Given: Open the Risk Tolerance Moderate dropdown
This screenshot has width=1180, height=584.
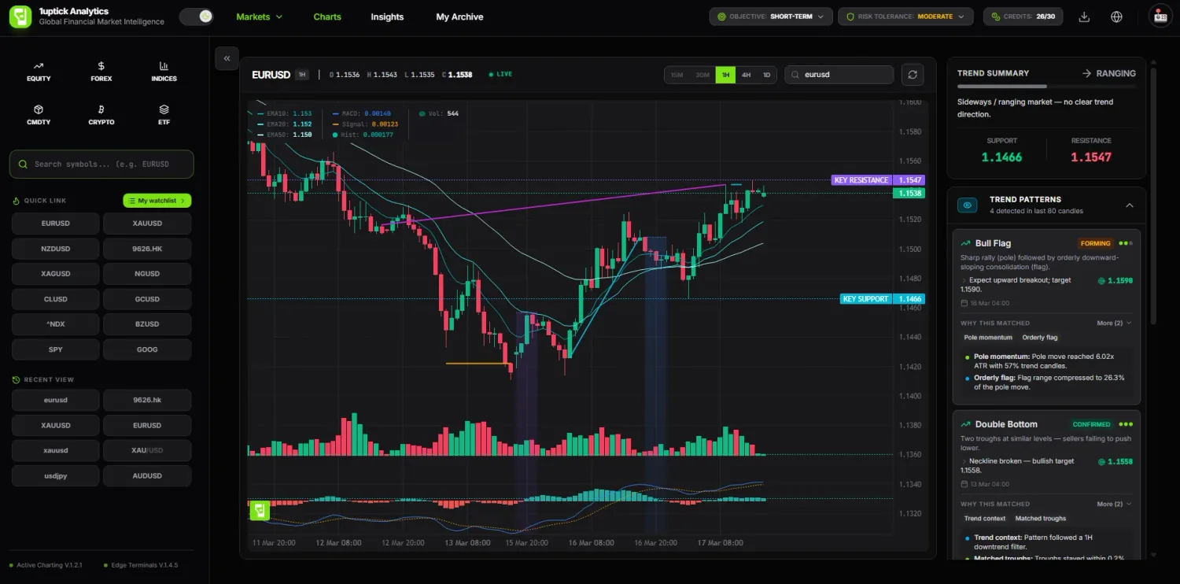Looking at the screenshot, I should coord(905,17).
